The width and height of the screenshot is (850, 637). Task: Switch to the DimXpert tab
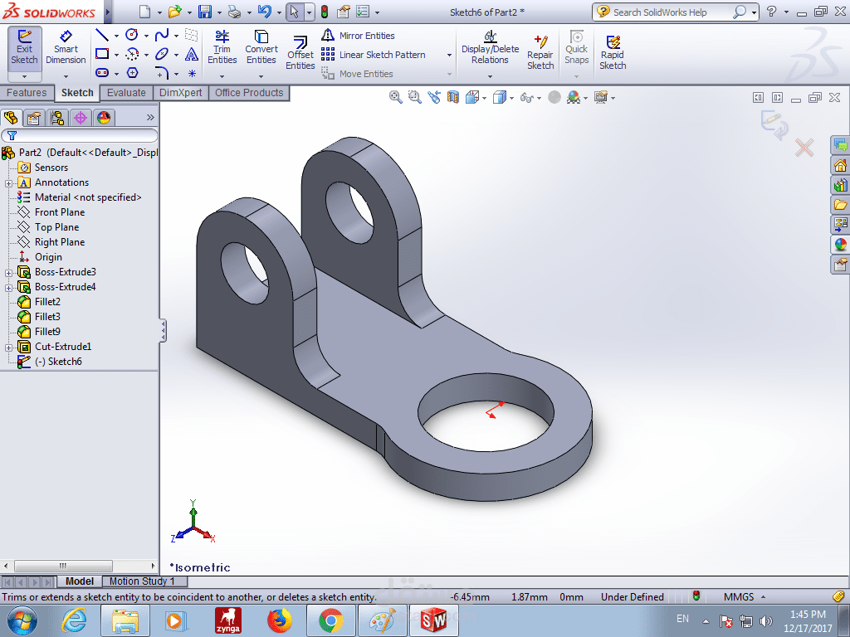180,93
